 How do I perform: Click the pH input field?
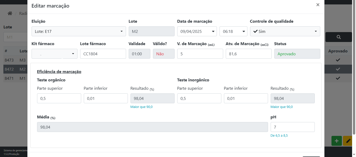tap(292, 127)
